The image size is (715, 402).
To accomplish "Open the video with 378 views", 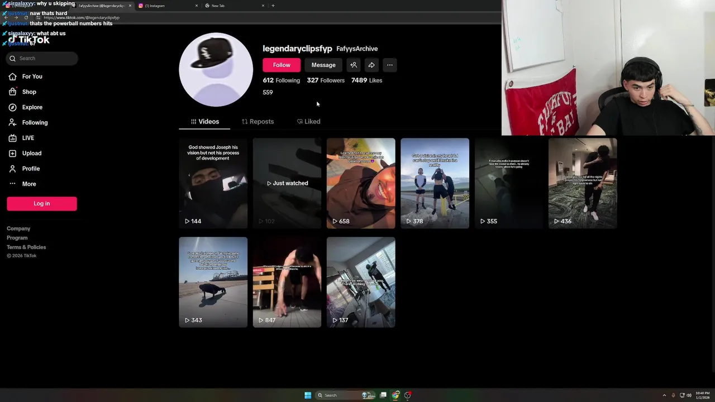I will pos(435,183).
